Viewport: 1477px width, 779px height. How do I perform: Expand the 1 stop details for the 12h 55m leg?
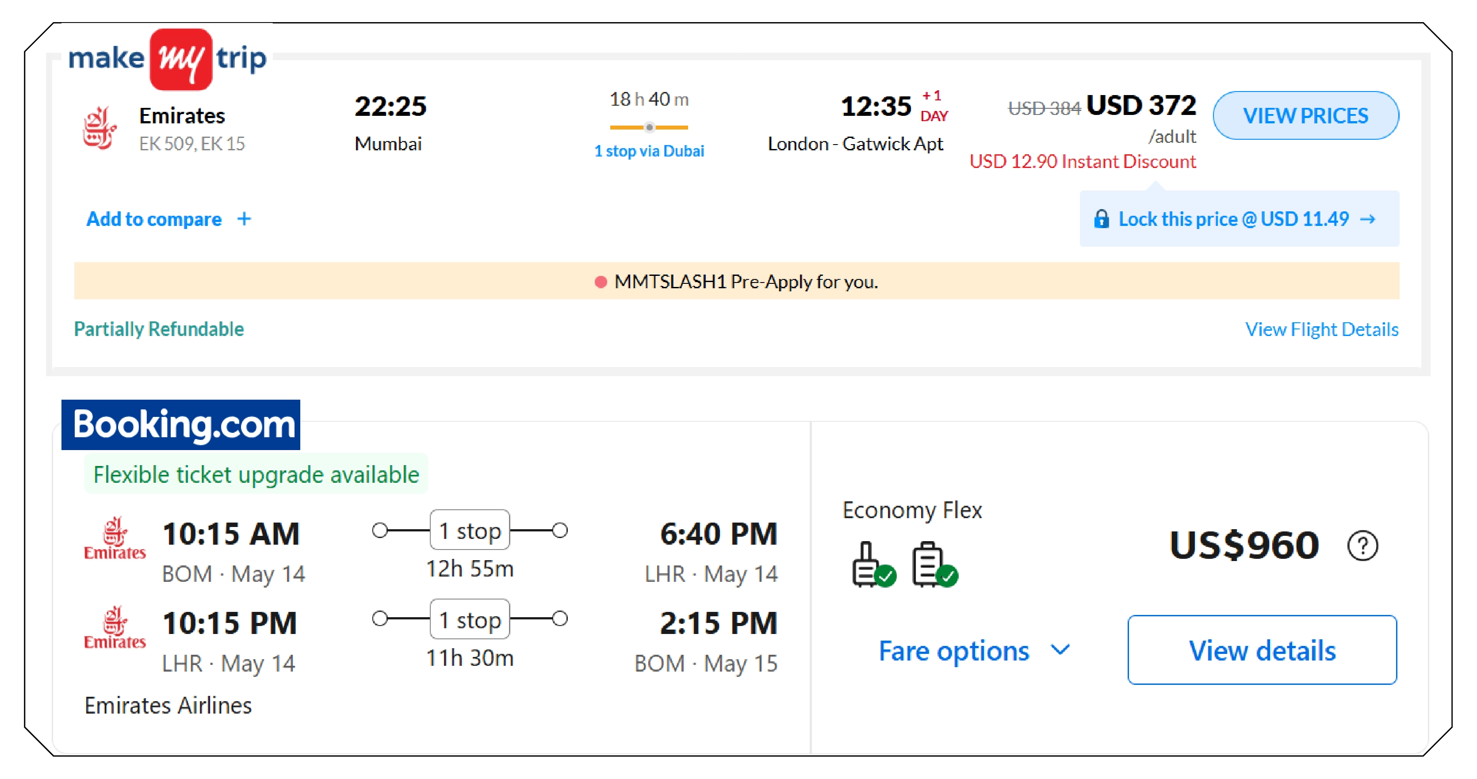tap(469, 530)
